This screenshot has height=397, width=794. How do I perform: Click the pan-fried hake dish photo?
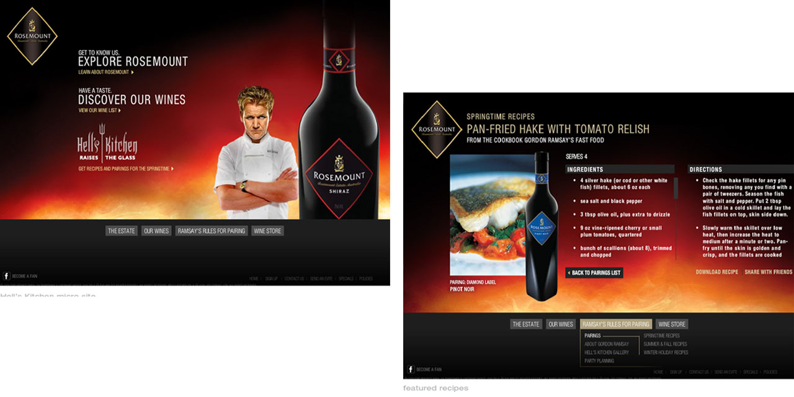point(487,215)
